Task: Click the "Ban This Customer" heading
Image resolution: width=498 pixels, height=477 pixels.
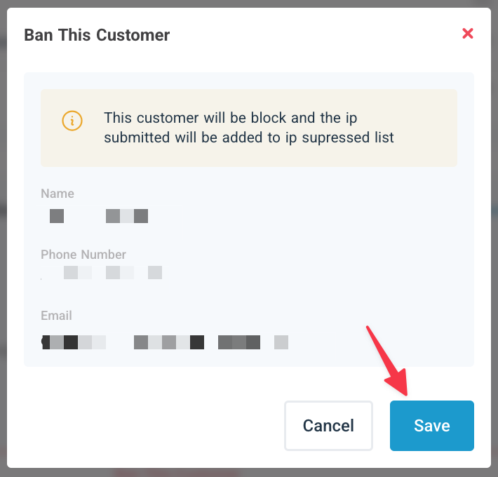Action: pyautogui.click(x=97, y=34)
